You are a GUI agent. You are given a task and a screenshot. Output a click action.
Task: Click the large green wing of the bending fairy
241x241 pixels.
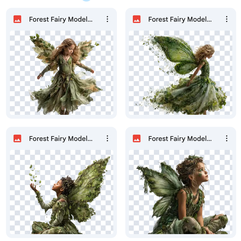coord(174,53)
